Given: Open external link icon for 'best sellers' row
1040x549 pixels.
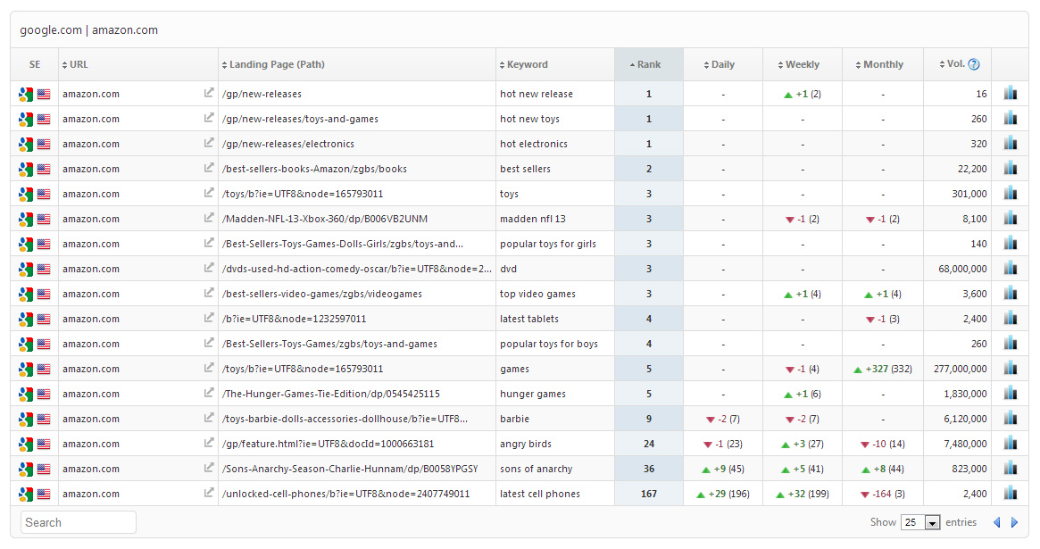Looking at the screenshot, I should [209, 168].
